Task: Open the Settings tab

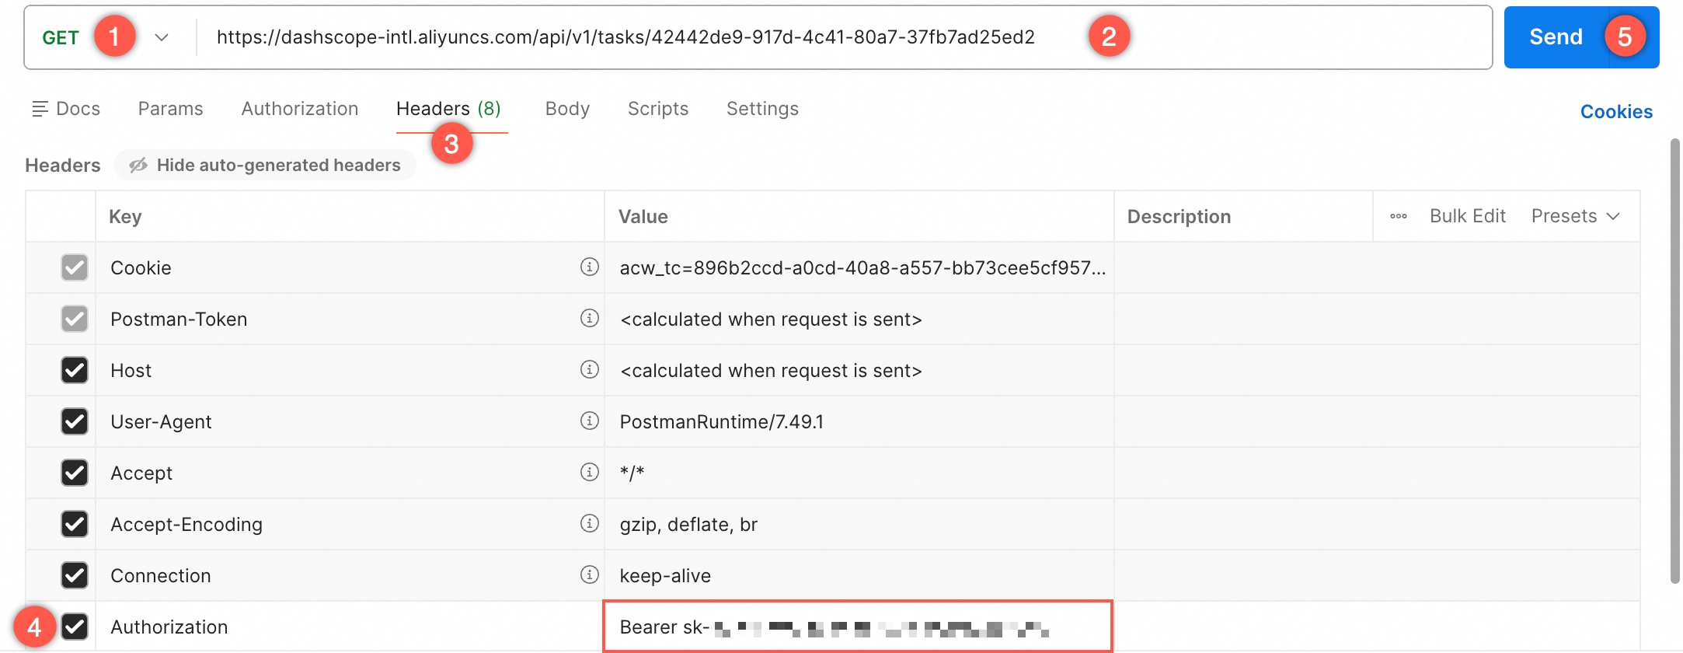Action: [762, 109]
